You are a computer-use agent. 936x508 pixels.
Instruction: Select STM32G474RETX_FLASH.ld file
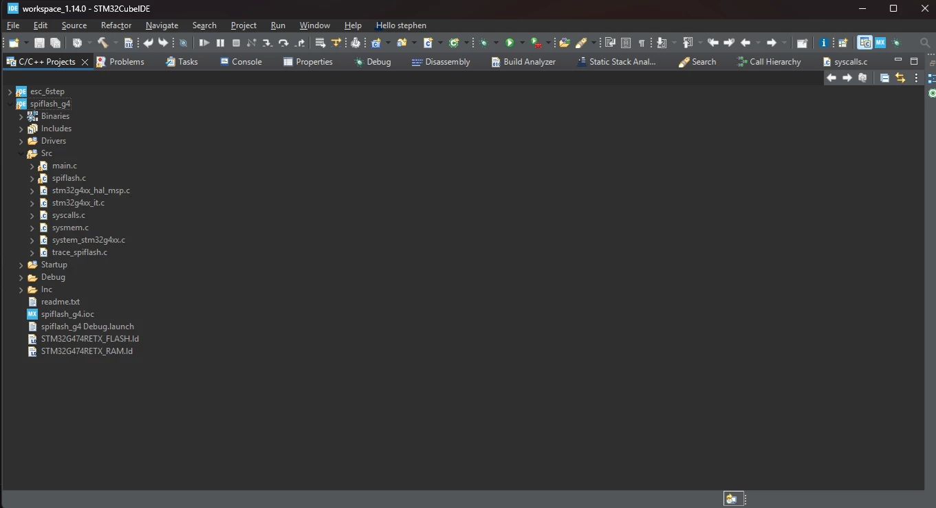click(90, 339)
